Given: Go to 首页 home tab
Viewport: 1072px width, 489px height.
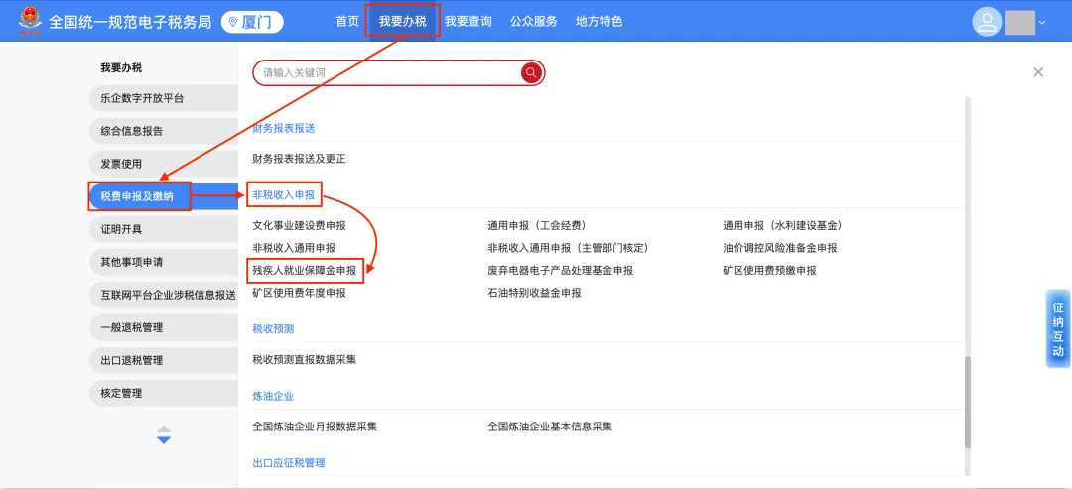Looking at the screenshot, I should point(347,21).
